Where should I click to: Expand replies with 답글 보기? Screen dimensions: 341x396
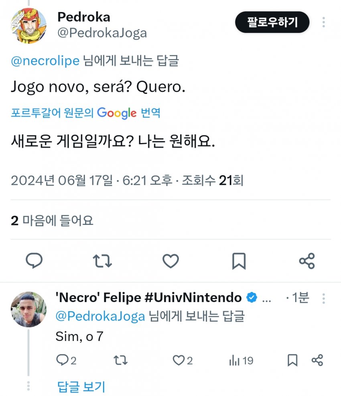coord(81,387)
